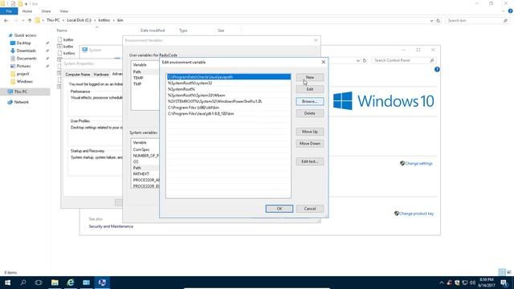Open the View ribbon tab

click(64, 11)
